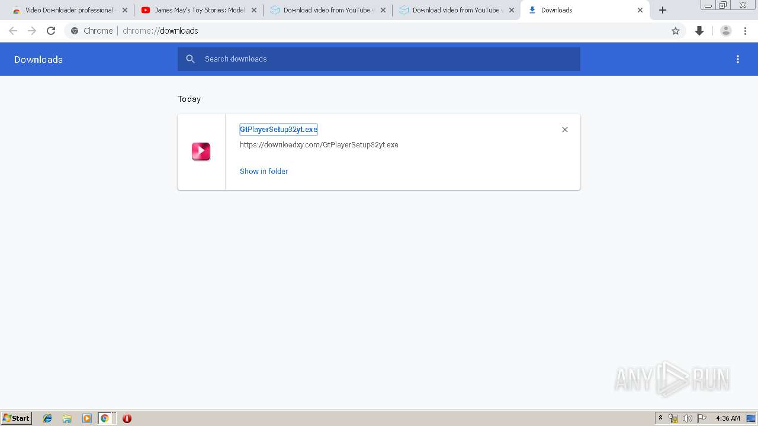Focus the Search downloads field
Image resolution: width=758 pixels, height=426 pixels.
(379, 59)
